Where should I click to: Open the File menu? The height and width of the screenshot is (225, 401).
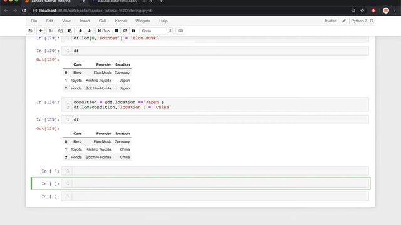click(x=34, y=21)
